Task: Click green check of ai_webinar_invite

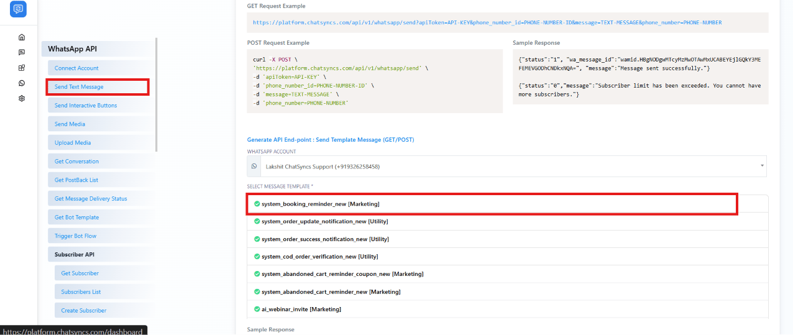Action: (257, 309)
